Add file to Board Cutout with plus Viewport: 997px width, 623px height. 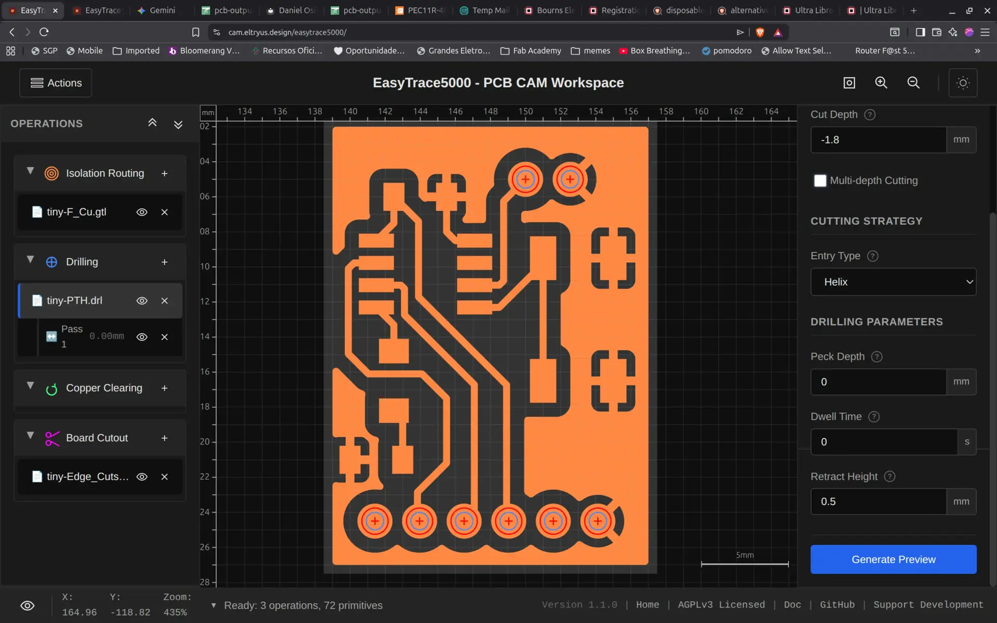165,438
